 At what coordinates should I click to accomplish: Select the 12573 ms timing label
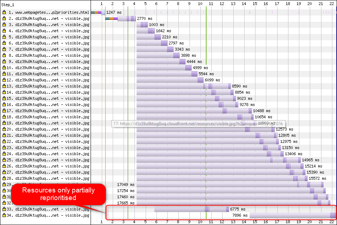tap(284, 130)
